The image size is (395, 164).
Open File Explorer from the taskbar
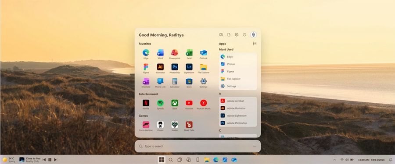click(207, 160)
